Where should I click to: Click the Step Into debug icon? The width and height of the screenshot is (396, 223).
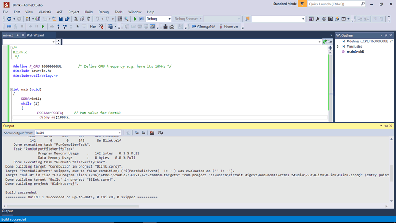coord(58,26)
